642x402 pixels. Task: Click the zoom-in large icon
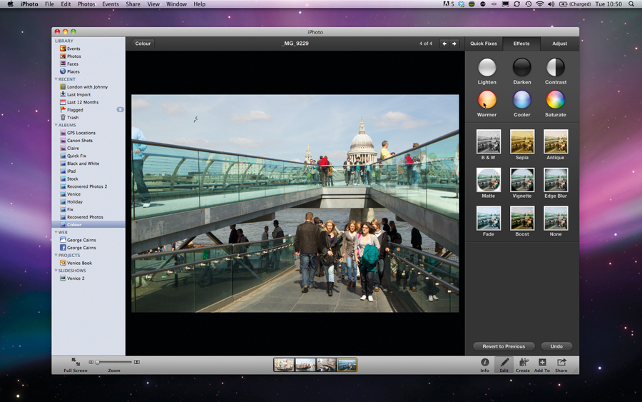coord(137,362)
